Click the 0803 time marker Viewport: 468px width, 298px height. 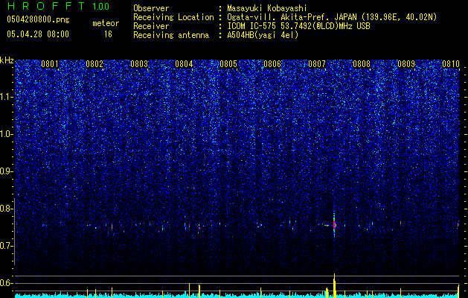tap(139, 64)
